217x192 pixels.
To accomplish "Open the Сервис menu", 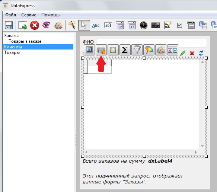I will pos(29,15).
